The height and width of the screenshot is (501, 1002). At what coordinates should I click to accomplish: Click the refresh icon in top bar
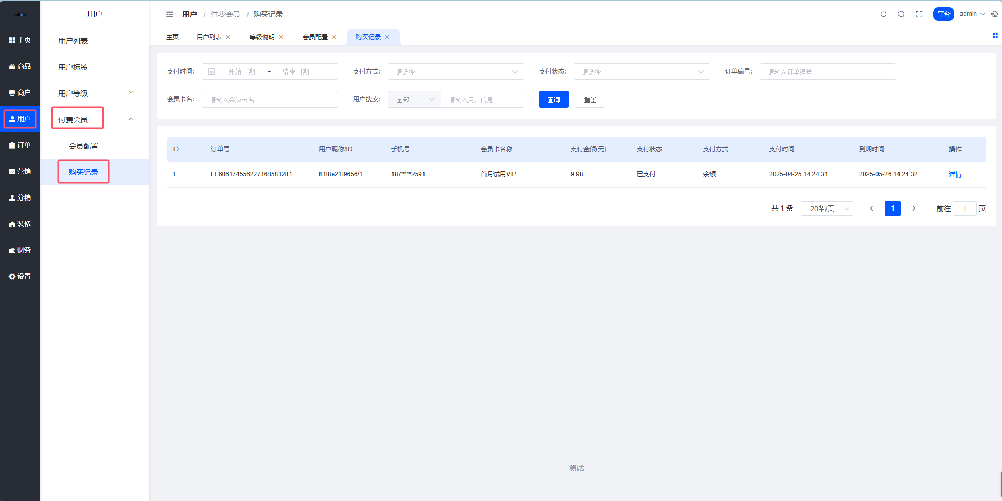tap(883, 14)
